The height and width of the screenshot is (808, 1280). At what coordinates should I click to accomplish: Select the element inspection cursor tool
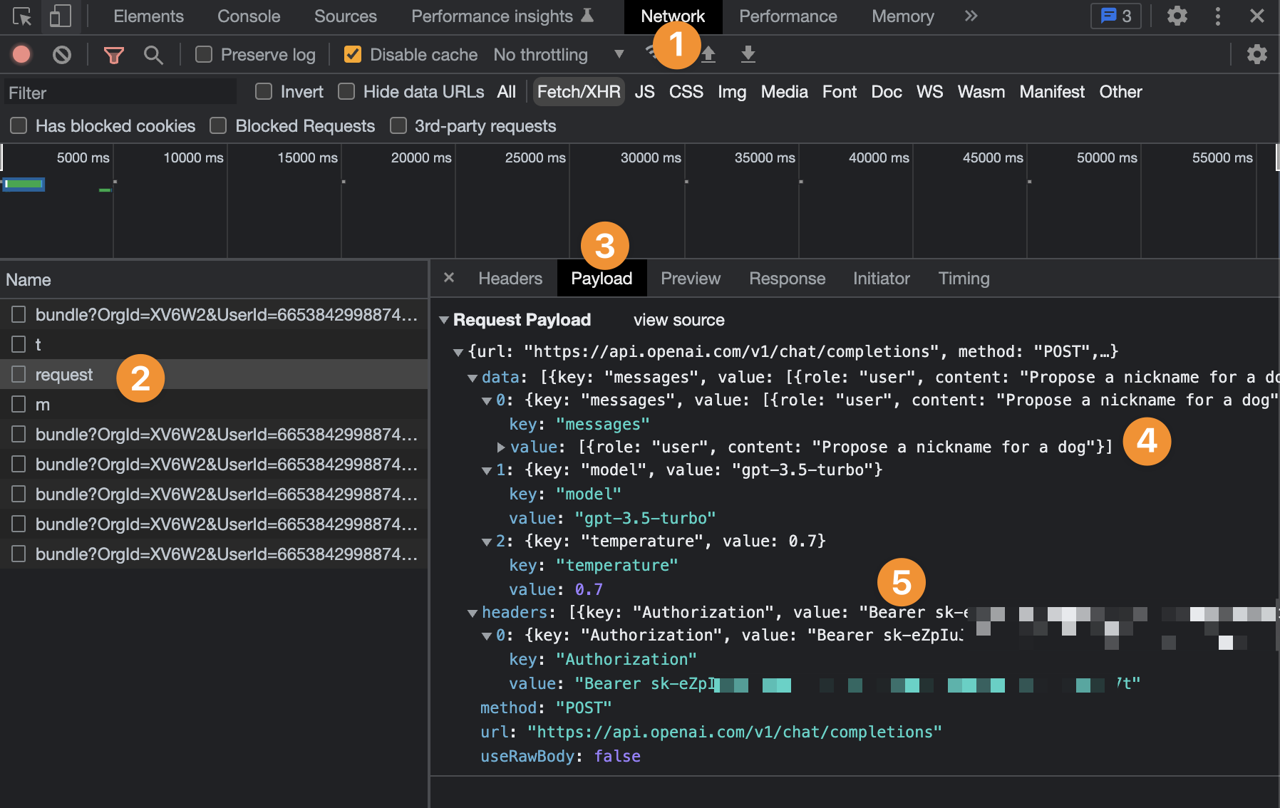(x=22, y=16)
